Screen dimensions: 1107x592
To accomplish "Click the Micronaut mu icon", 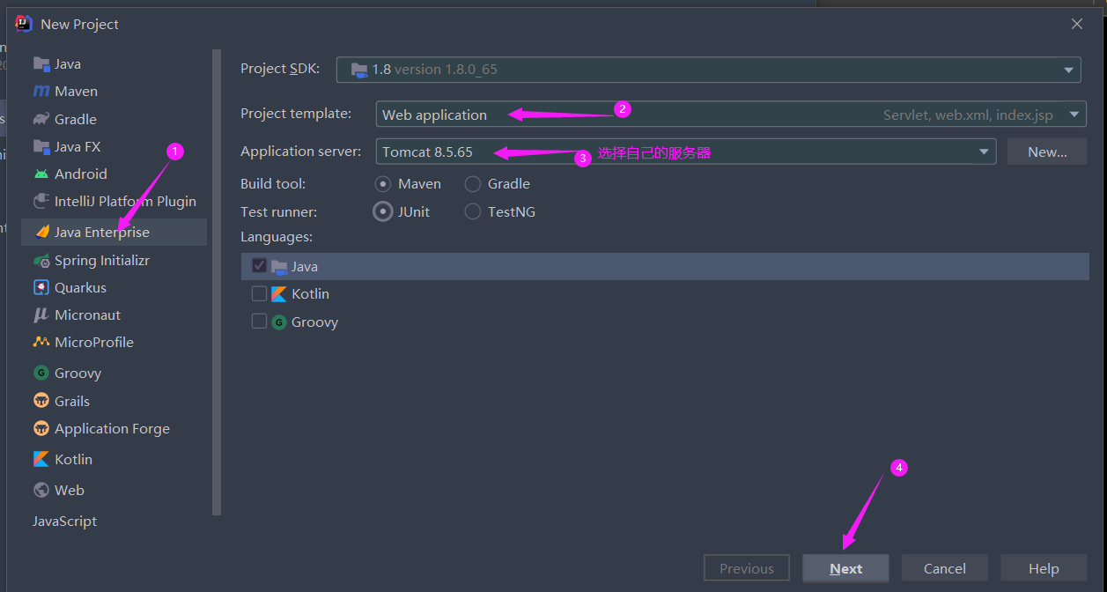I will point(41,314).
